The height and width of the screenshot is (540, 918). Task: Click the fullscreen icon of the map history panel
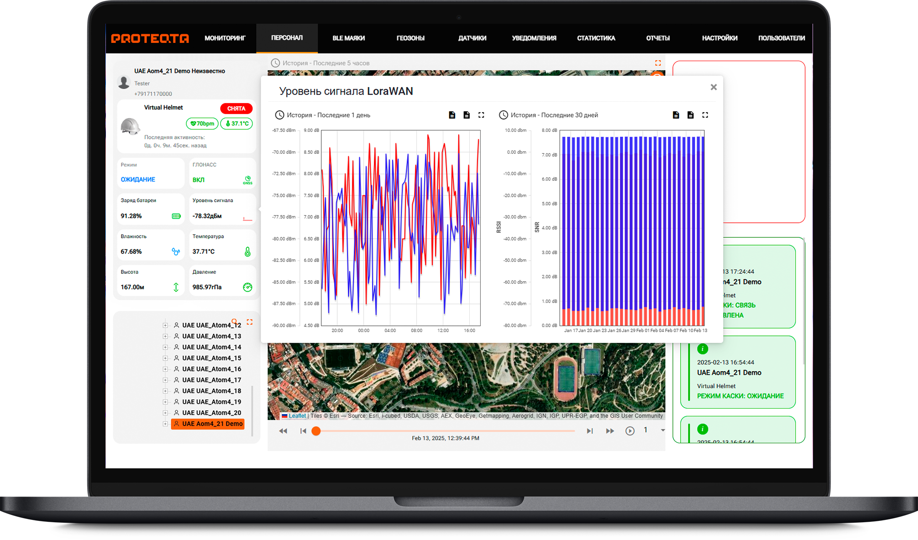tap(658, 63)
